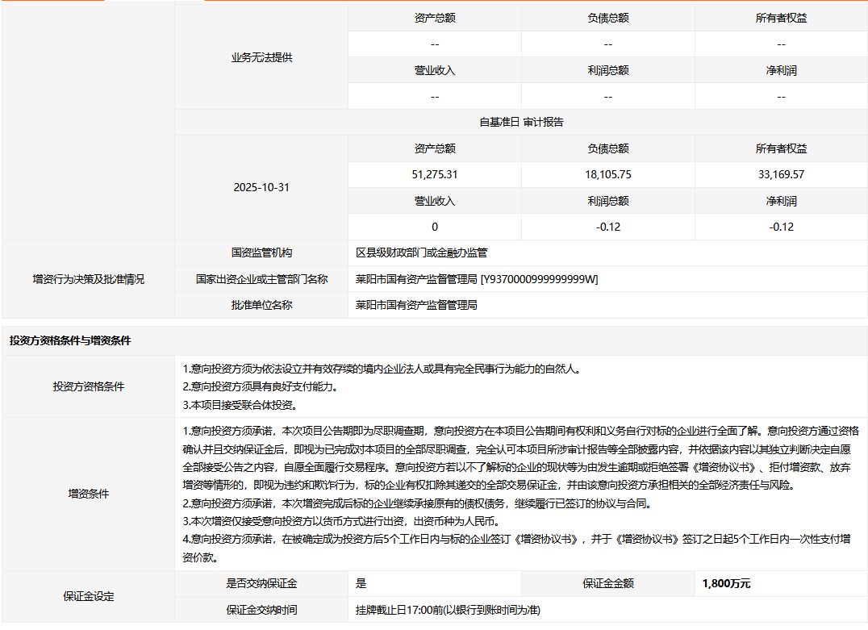
Task: Select the deposit amount 1,800万元
Action: coord(726,584)
